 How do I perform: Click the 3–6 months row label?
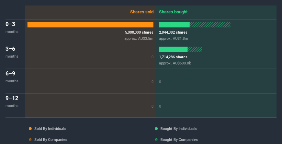[12, 52]
